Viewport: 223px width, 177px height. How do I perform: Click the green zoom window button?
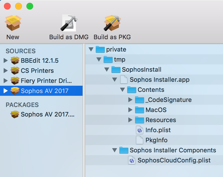click(30, 6)
